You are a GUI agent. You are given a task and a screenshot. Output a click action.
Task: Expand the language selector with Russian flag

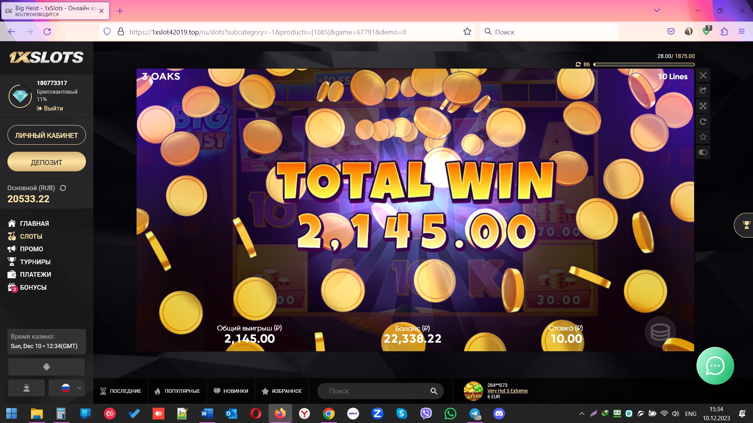(x=67, y=388)
